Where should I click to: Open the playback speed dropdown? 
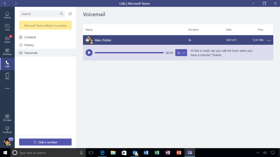coord(181,53)
